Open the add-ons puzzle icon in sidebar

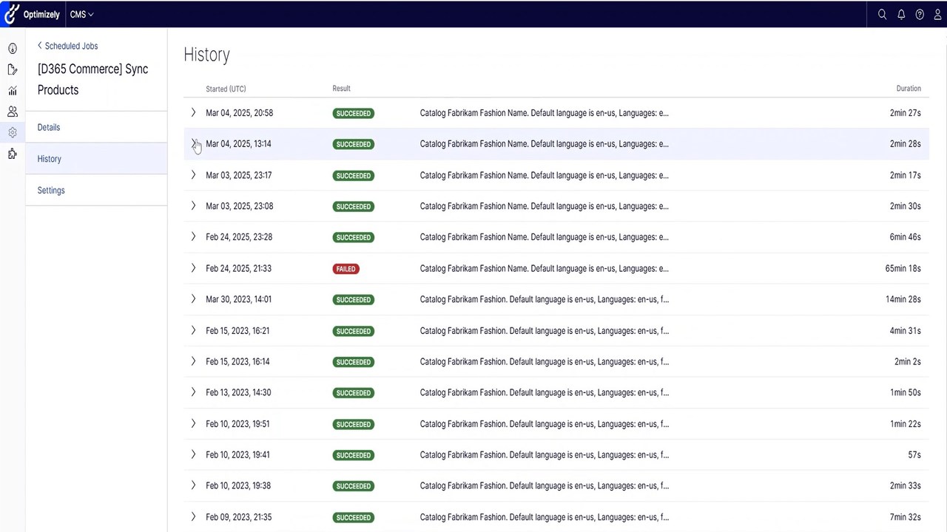point(13,154)
